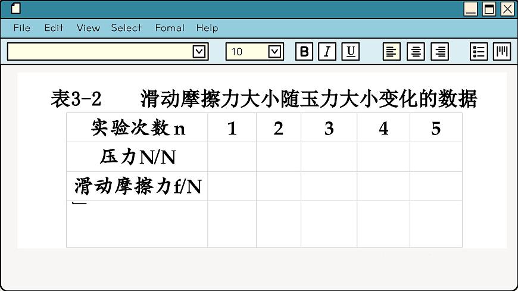The height and width of the screenshot is (291, 518).
Task: Click empty 压力 cell under column 3
Action: pos(329,157)
